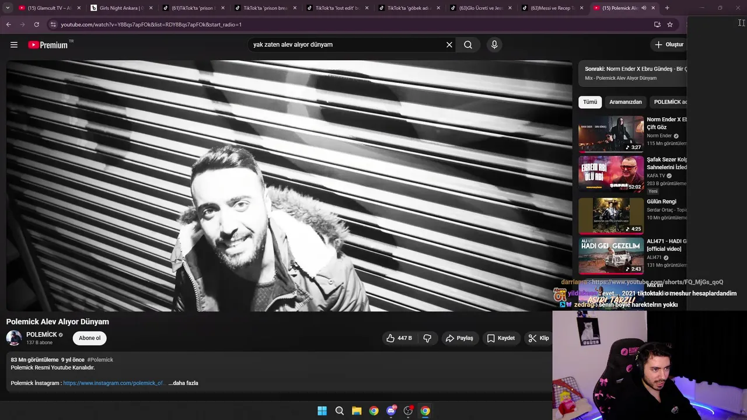Open a new browser tab
The image size is (747, 420).
tap(667, 8)
